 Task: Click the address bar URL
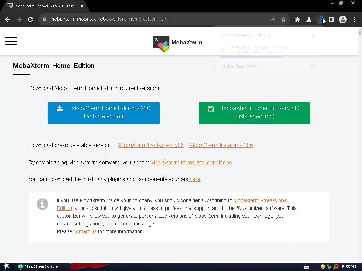tap(109, 19)
